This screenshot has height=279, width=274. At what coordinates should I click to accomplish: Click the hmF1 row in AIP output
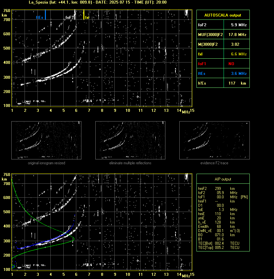point(216,201)
